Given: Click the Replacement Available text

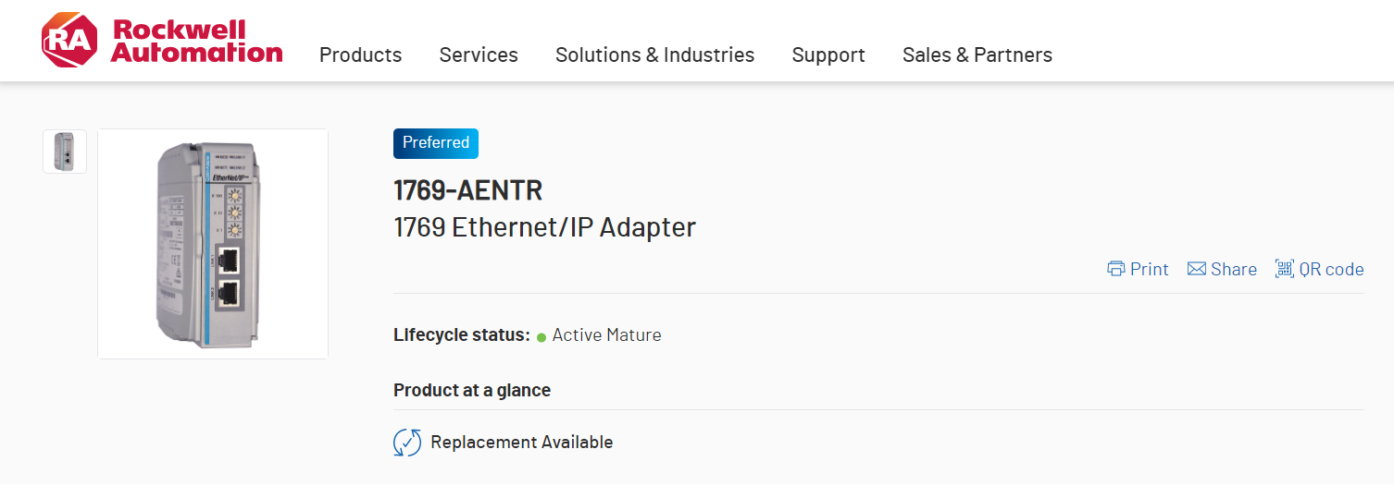Looking at the screenshot, I should 522,443.
